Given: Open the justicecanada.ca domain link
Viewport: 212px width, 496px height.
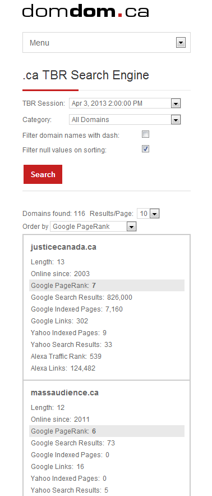Looking at the screenshot, I should 63,247.
